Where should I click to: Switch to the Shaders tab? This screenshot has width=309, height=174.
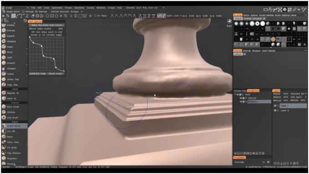point(256,51)
